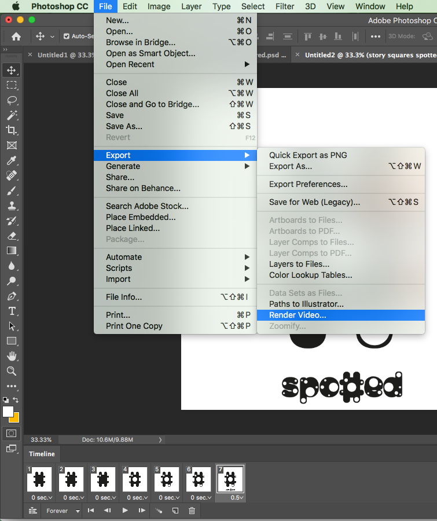Open the Edit Toolbar ellipsis
The width and height of the screenshot is (437, 521).
click(x=12, y=386)
